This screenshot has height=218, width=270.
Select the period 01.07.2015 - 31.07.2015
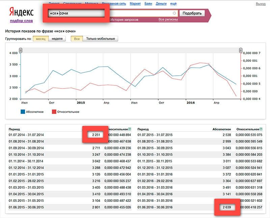pos(155,135)
